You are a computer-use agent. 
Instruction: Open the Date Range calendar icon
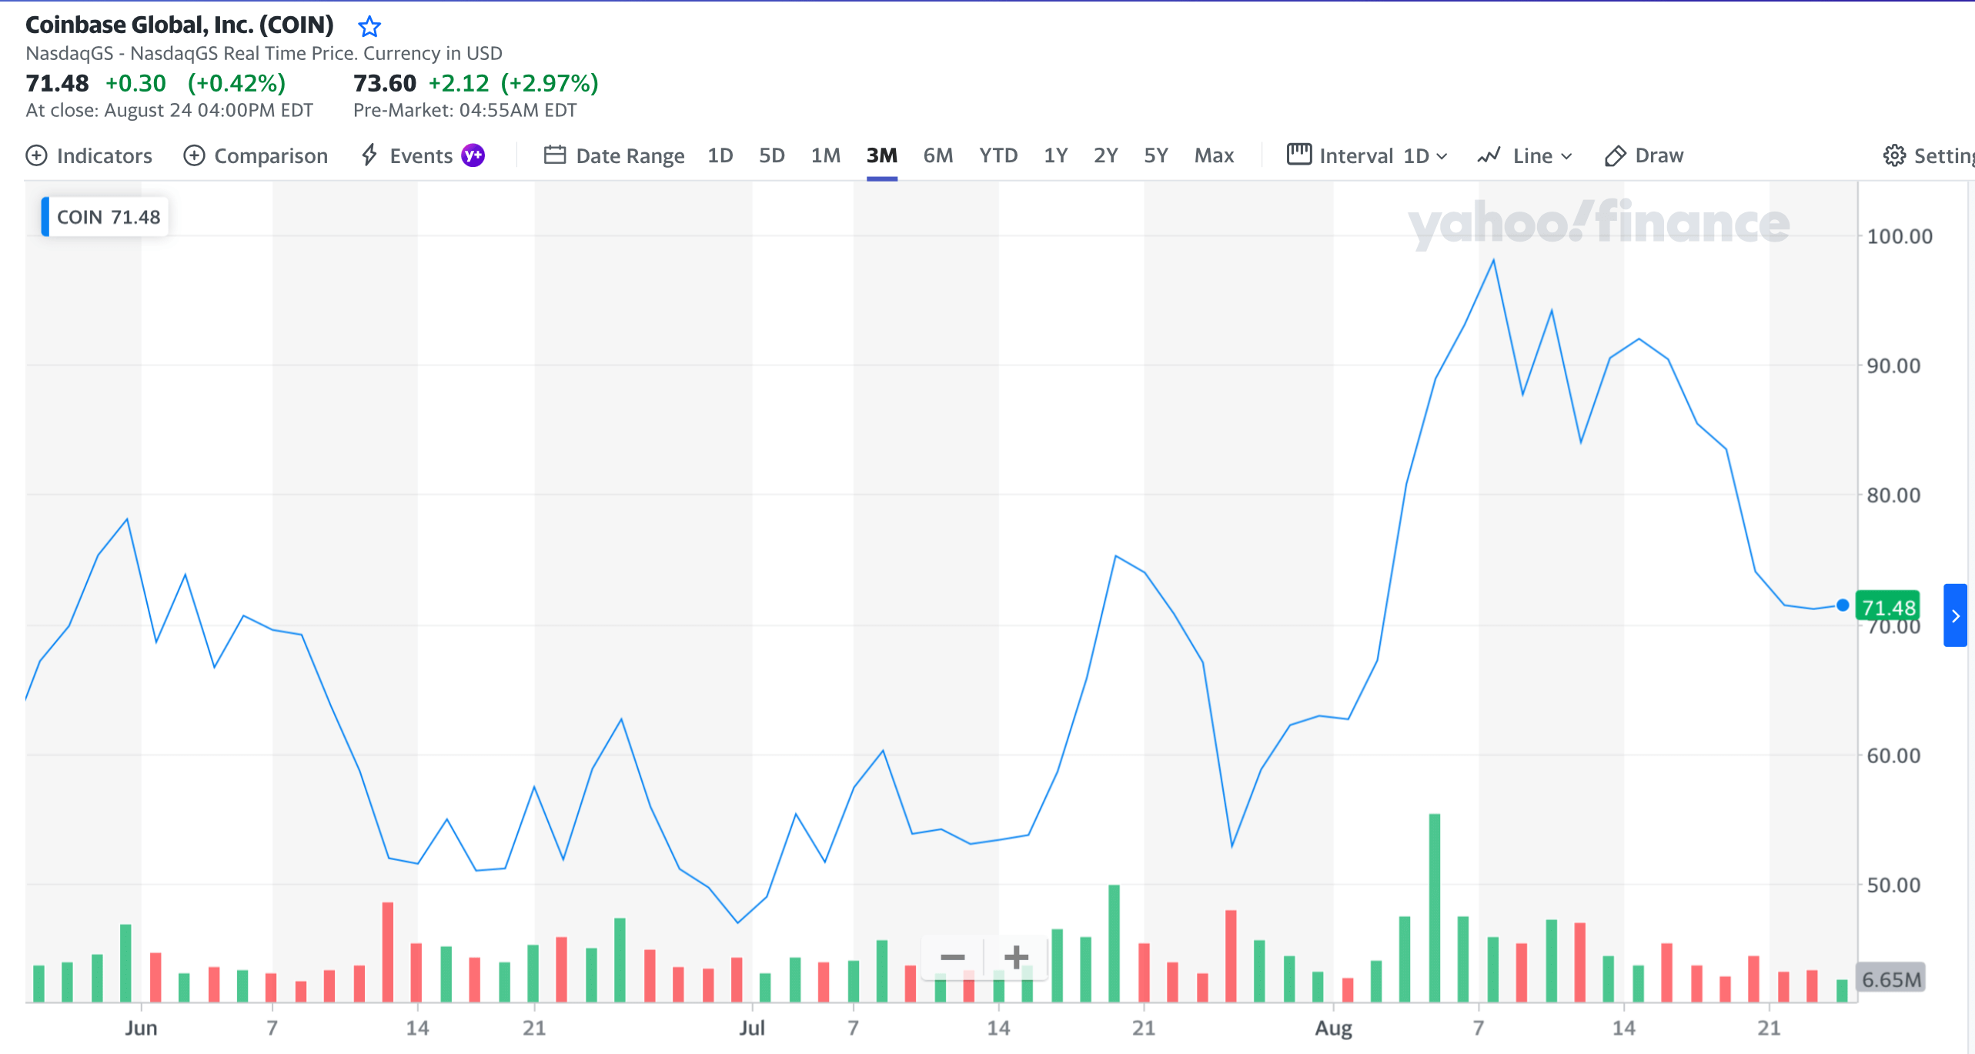coord(554,155)
